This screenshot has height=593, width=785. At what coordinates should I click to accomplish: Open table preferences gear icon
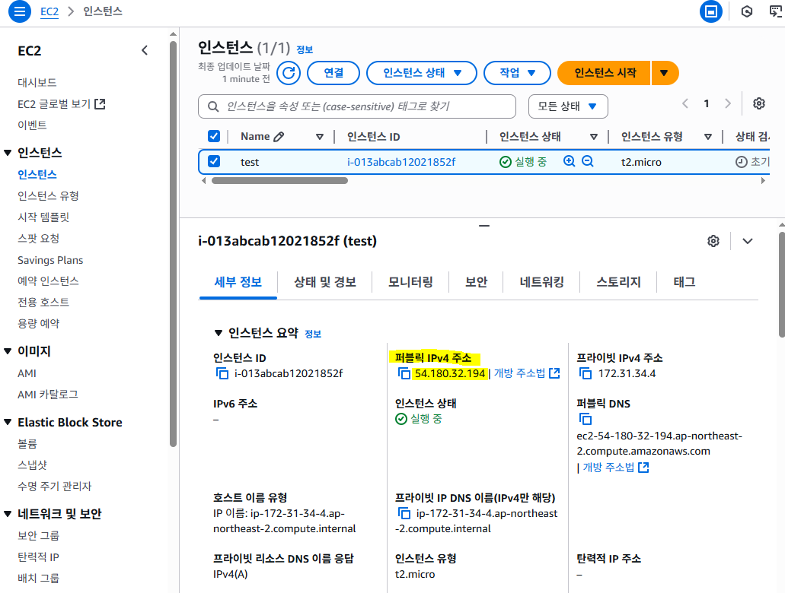759,103
